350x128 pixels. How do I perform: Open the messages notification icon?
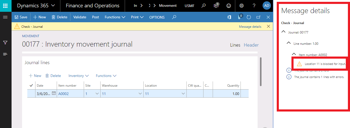pyautogui.click(x=216, y=5)
